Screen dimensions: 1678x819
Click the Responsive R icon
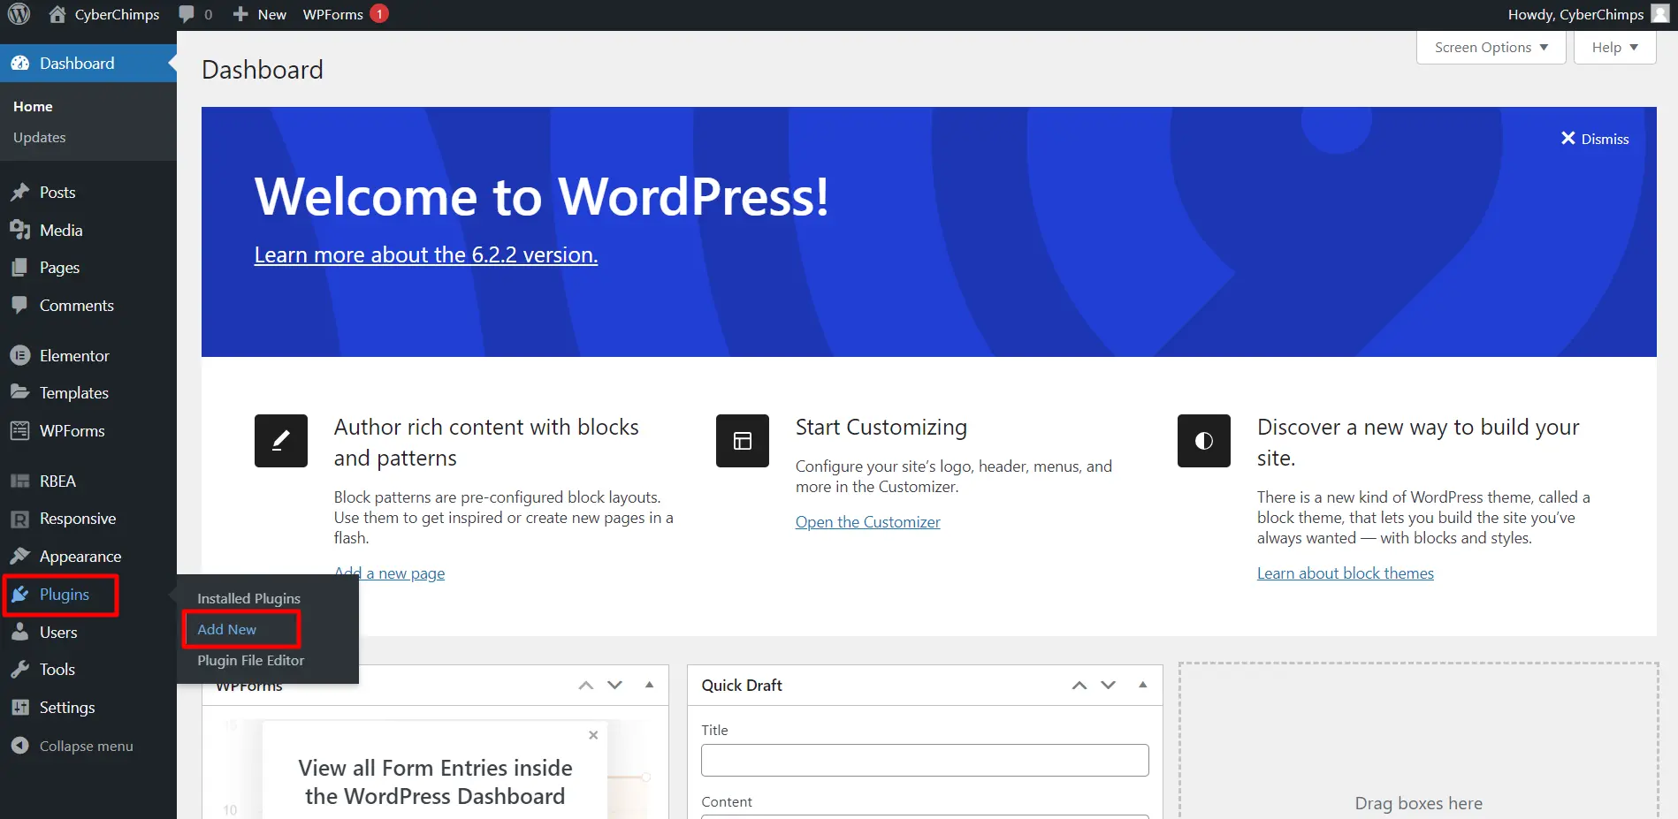pyautogui.click(x=20, y=519)
